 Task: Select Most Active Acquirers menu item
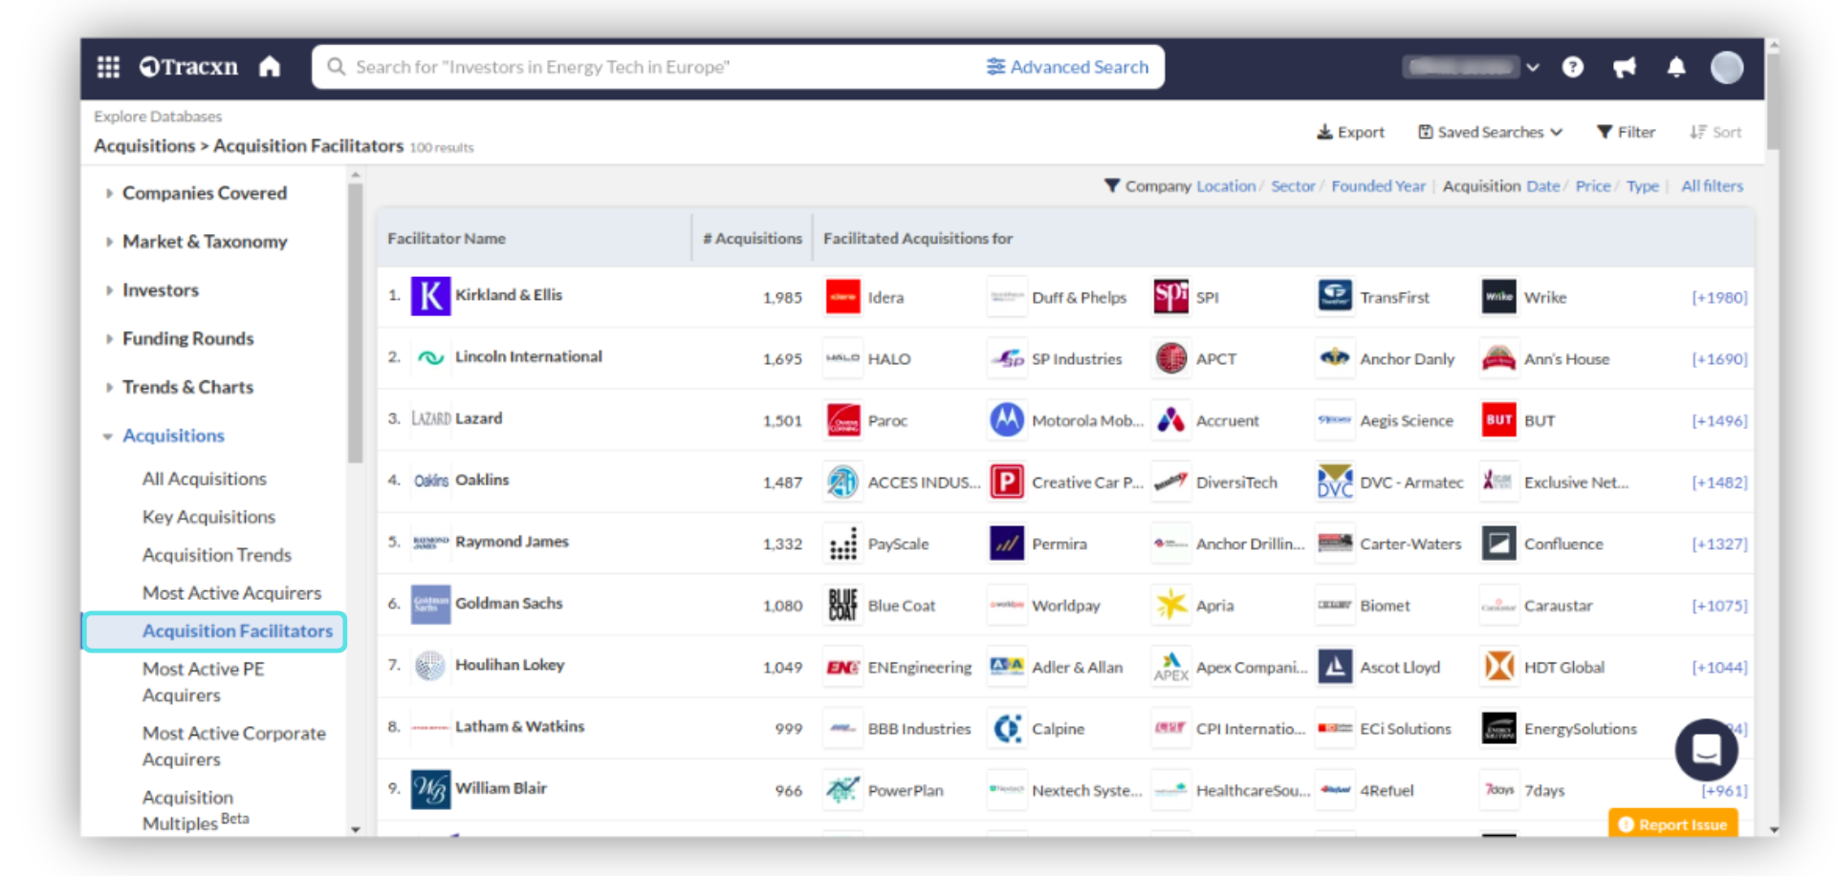[231, 593]
